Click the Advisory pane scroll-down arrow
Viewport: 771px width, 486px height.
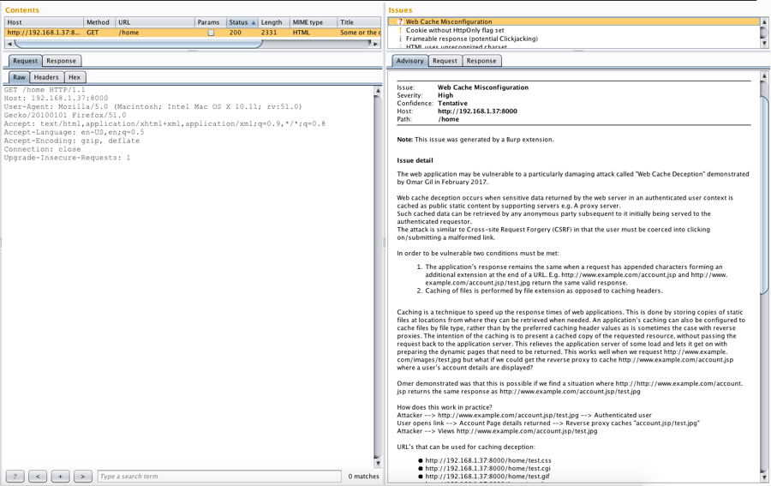click(764, 477)
